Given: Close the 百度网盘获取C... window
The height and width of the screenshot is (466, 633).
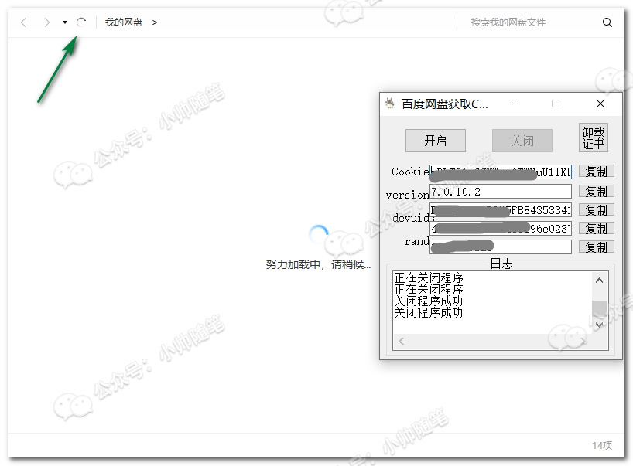Looking at the screenshot, I should (x=600, y=104).
